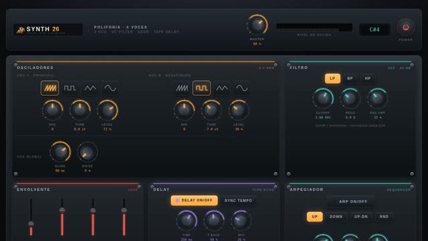Click the ENVOLVENTE panel title
The height and width of the screenshot is (241, 428).
click(x=33, y=189)
